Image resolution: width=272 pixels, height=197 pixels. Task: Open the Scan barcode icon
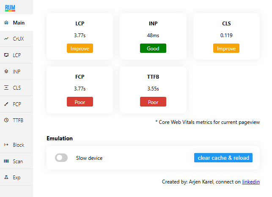[6, 161]
